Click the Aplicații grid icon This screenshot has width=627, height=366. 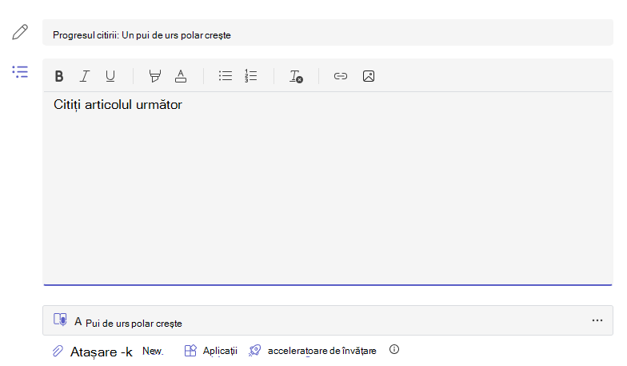190,351
